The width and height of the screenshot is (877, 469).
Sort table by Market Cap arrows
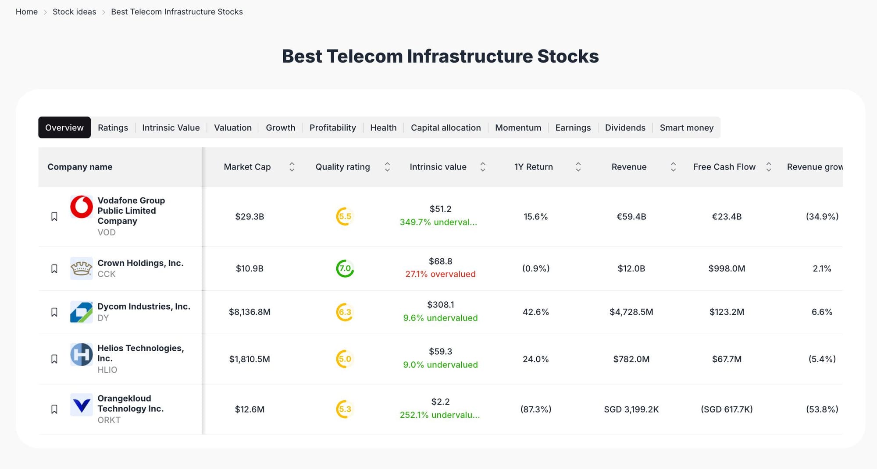[292, 167]
